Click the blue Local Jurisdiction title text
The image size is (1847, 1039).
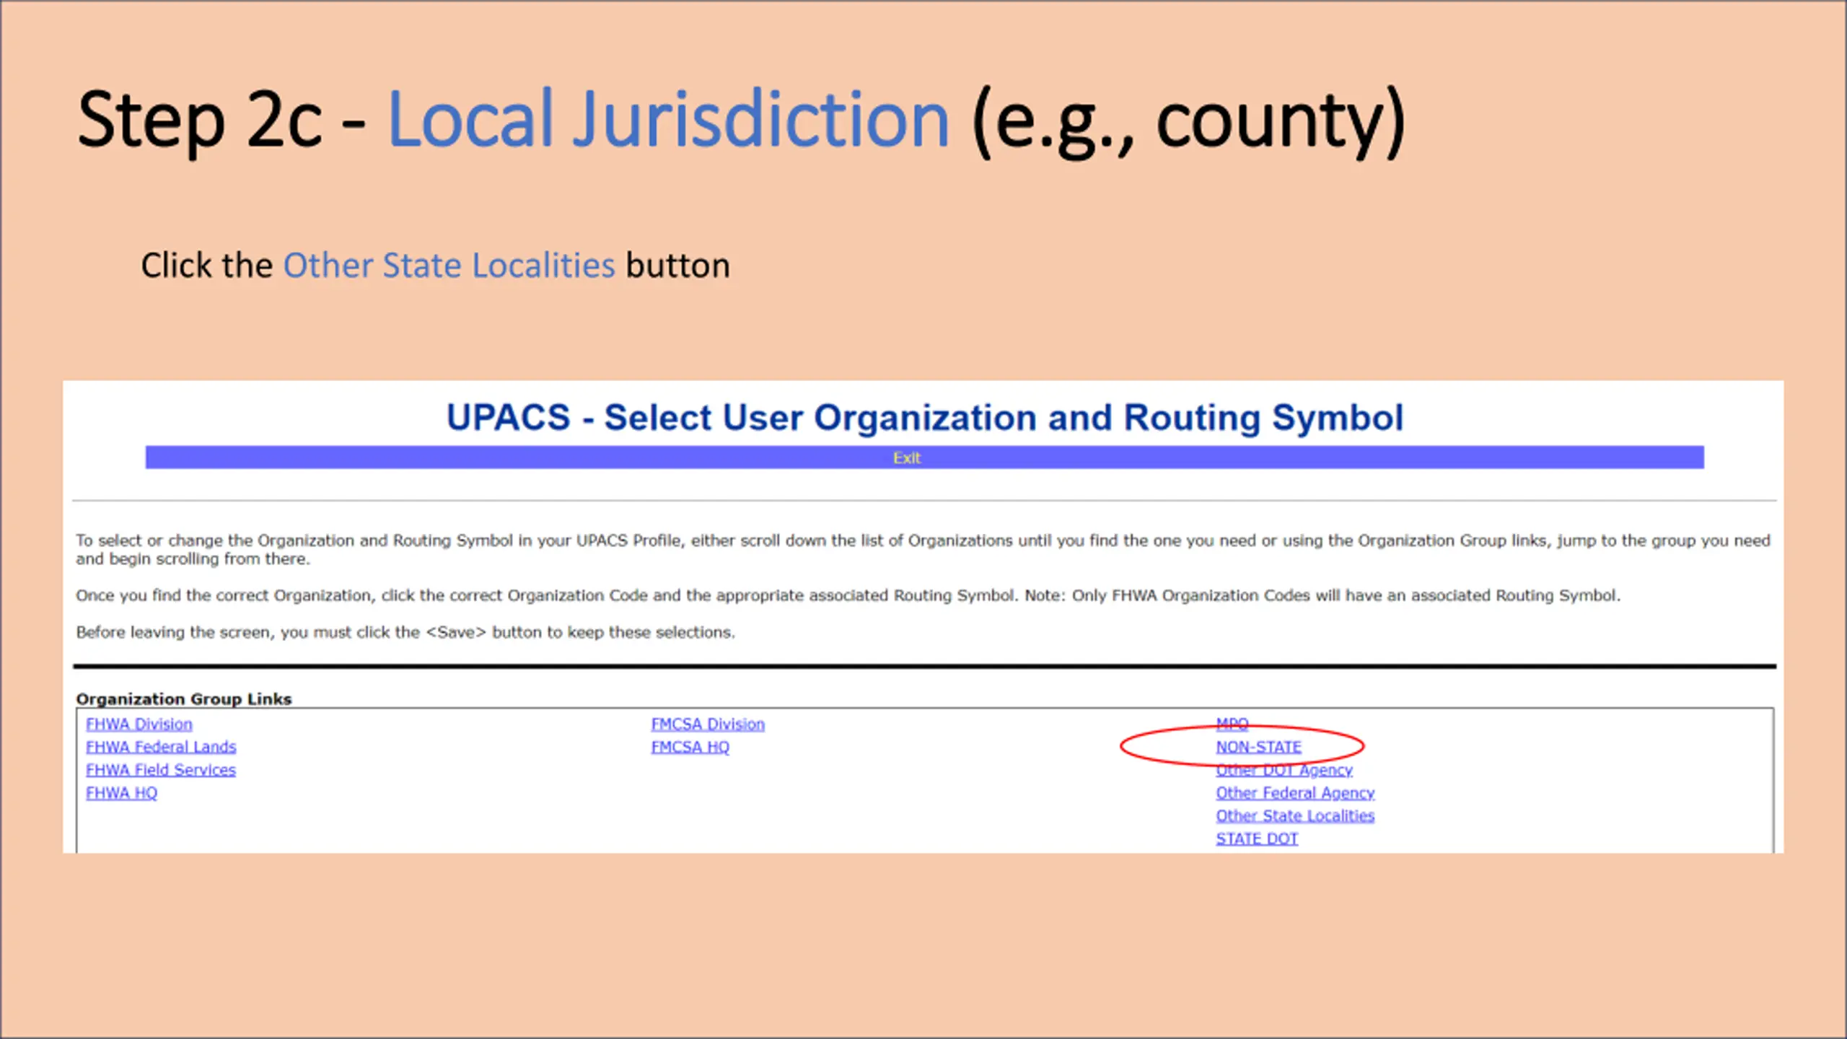tap(667, 119)
